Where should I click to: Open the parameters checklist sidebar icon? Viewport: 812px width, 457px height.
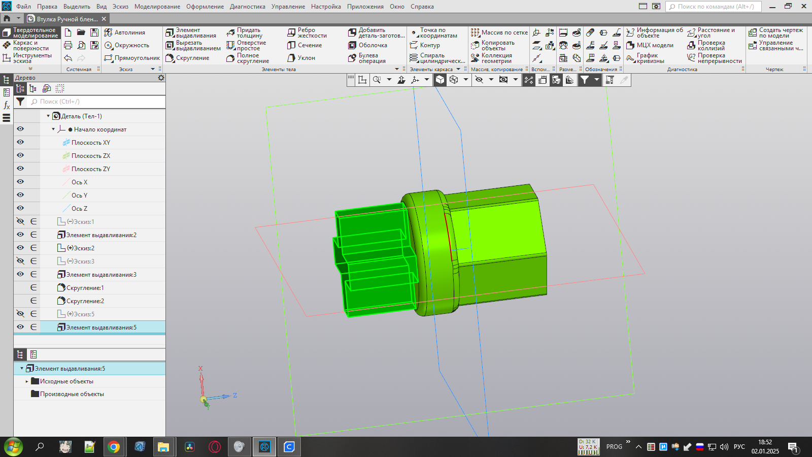[x=7, y=92]
